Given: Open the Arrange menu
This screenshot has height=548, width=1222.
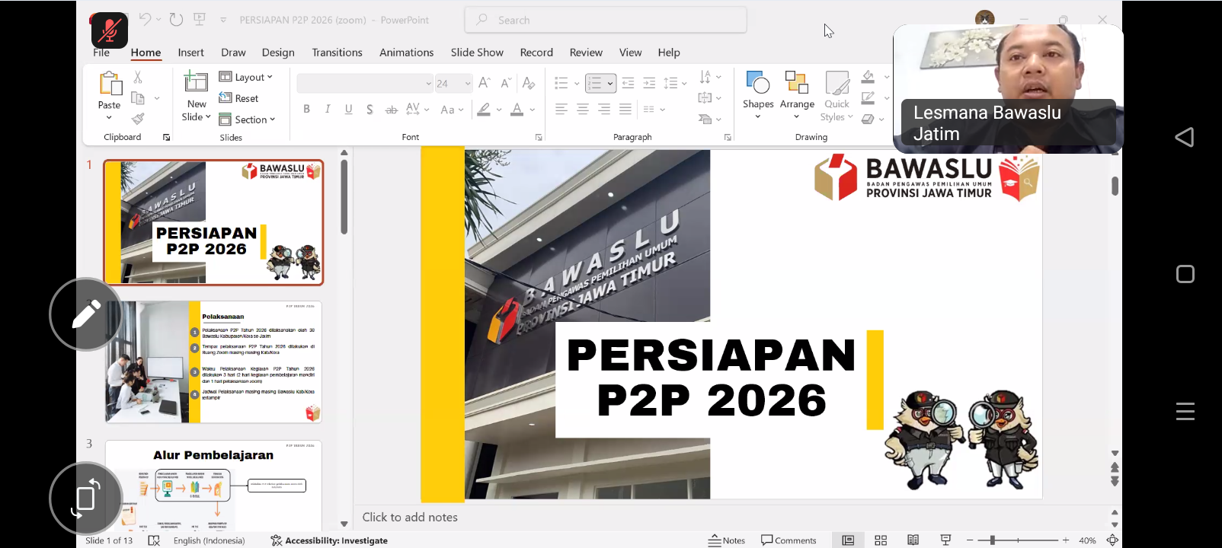Looking at the screenshot, I should tap(797, 95).
